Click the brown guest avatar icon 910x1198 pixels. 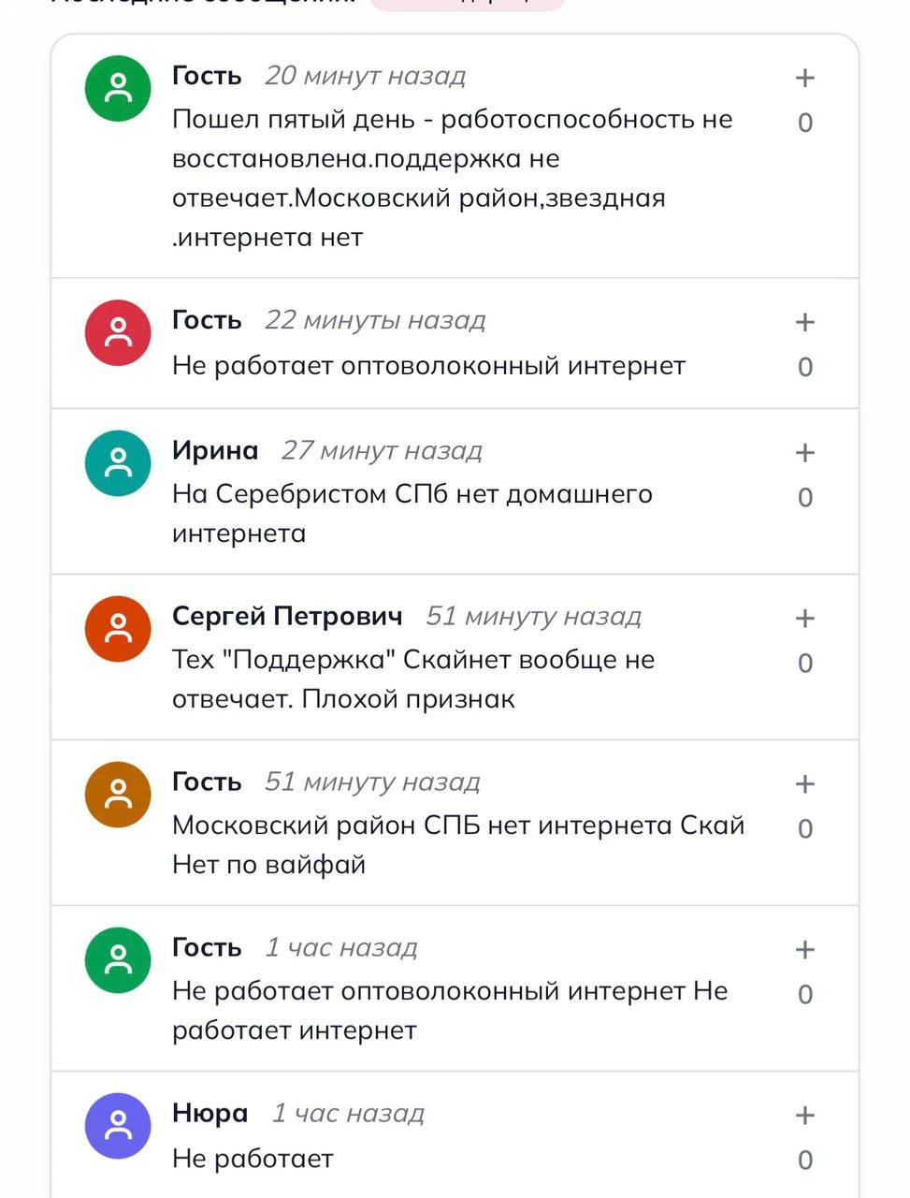pos(118,795)
